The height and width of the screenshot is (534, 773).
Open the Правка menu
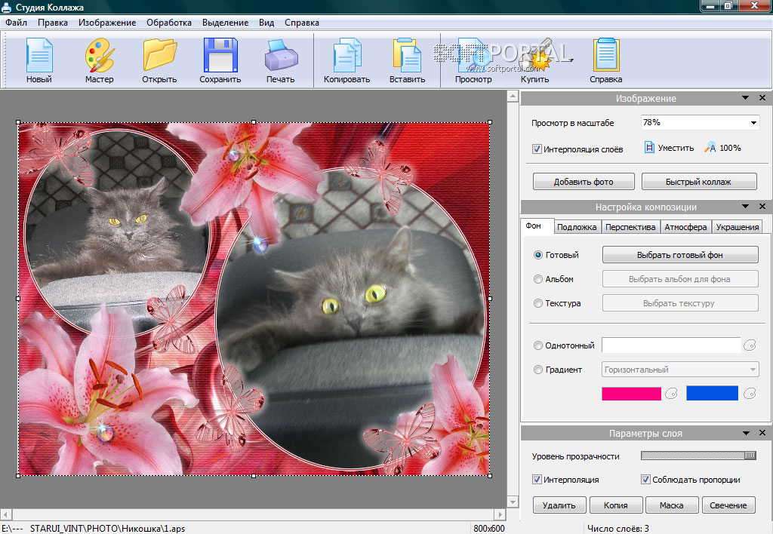(53, 23)
